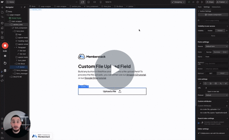Choose the Email link type icon
The image size is (229, 140).
click(x=216, y=84)
